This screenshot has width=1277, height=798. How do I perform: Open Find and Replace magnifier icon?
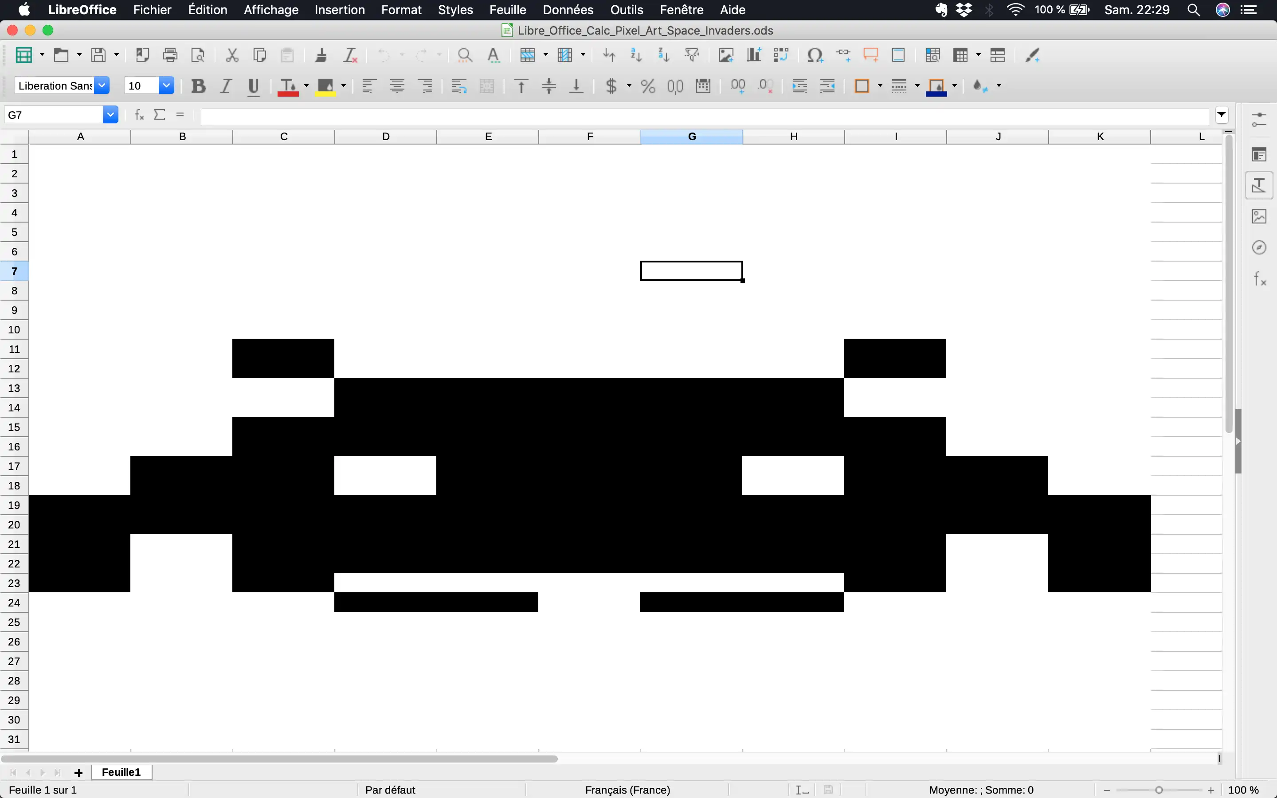tap(464, 55)
